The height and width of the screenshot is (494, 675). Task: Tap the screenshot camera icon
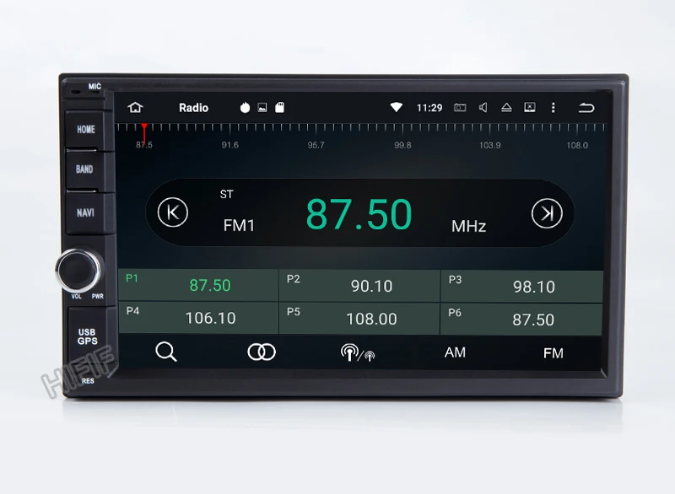coord(460,108)
